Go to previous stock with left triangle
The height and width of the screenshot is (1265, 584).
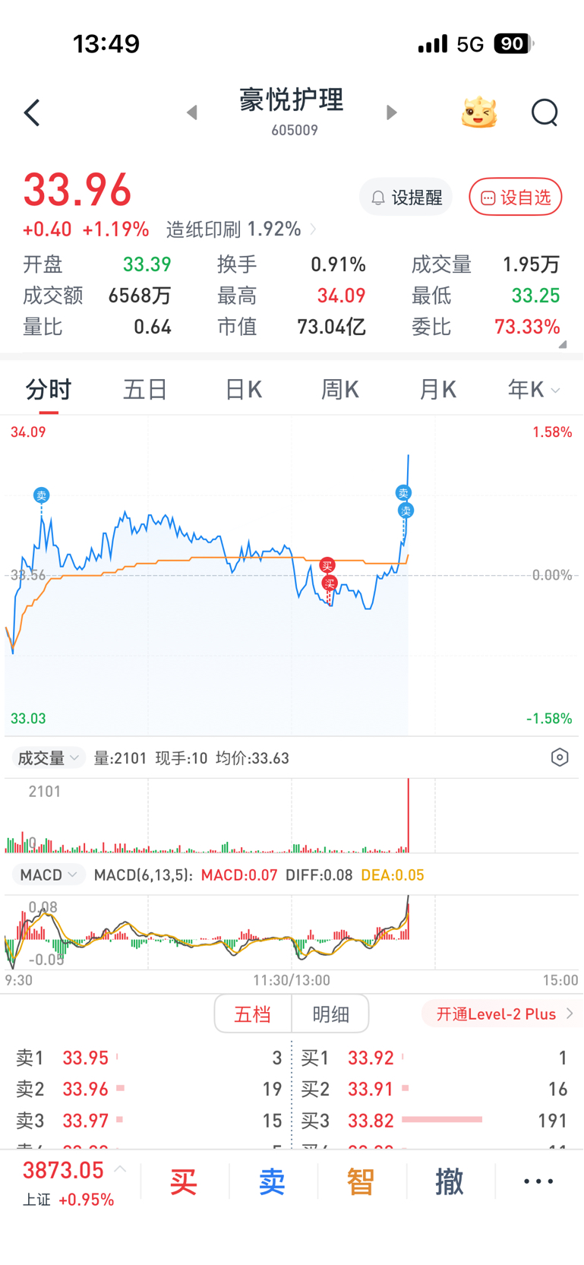coord(192,113)
